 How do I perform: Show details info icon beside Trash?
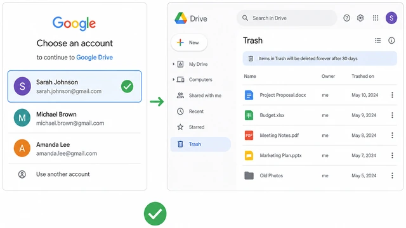pyautogui.click(x=391, y=41)
